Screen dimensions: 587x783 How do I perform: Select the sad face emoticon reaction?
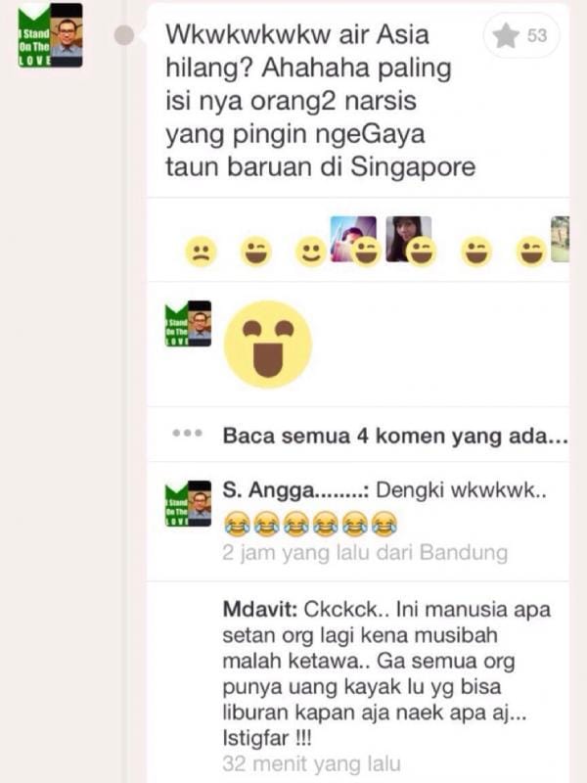click(201, 252)
